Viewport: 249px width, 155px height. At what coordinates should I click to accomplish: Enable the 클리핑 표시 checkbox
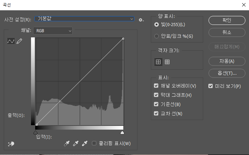click(94, 143)
